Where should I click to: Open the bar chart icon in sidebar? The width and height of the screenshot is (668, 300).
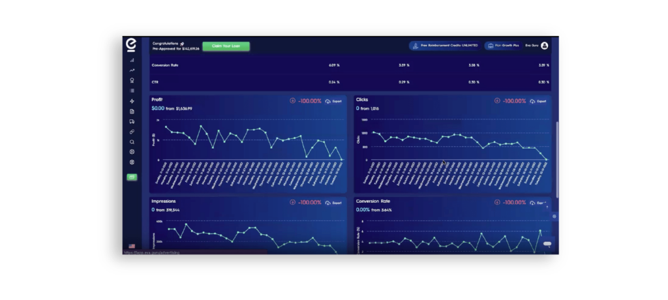132,61
